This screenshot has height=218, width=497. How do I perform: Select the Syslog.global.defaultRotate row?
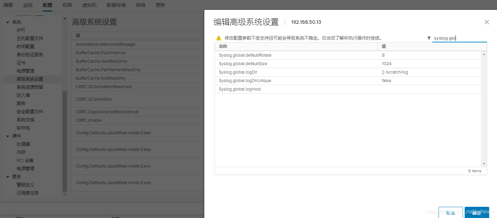click(x=348, y=55)
